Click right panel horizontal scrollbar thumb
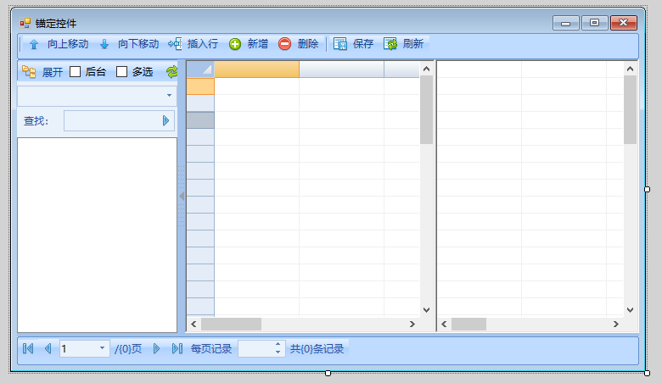The height and width of the screenshot is (383, 662). coord(469,324)
